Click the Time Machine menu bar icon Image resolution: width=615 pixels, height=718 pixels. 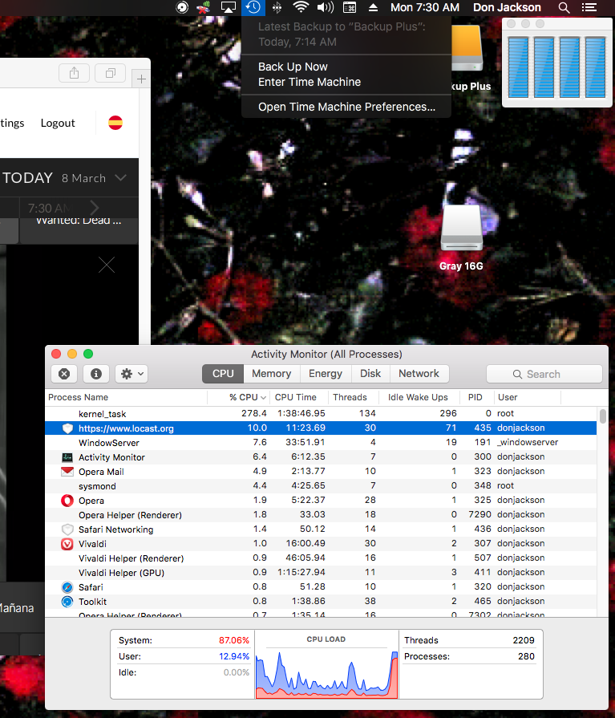[253, 7]
